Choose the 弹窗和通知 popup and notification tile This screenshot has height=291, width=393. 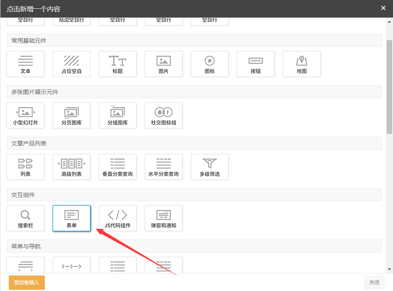click(164, 218)
